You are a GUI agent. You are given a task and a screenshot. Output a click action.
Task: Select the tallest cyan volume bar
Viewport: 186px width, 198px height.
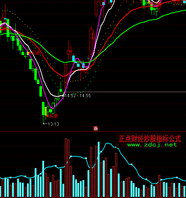[98, 170]
